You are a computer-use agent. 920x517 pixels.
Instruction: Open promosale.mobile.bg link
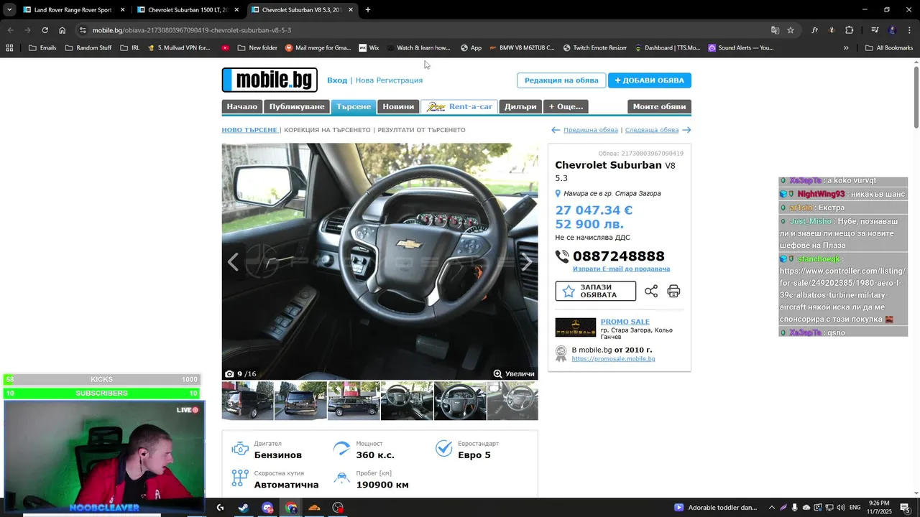coord(613,358)
